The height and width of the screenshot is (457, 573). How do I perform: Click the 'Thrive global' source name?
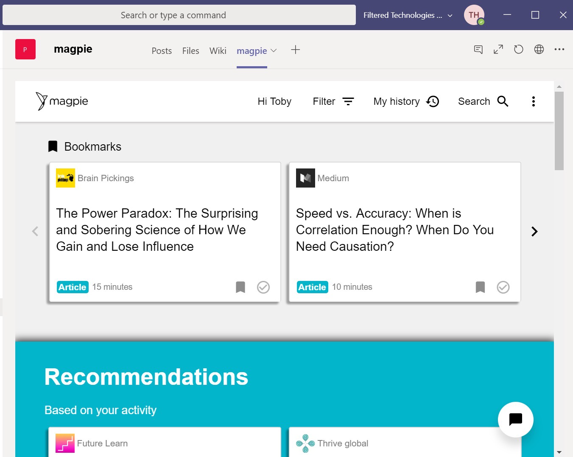(x=343, y=443)
